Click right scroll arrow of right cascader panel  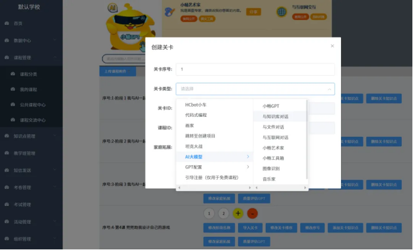[x=305, y=188]
